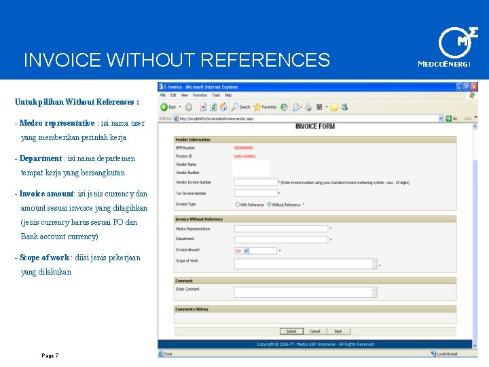
Task: Expand the Links toolbar chevron
Action: 475,118
